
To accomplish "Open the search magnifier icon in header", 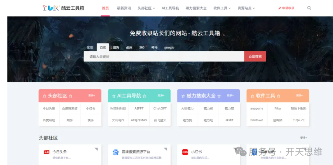I will coord(309,8).
